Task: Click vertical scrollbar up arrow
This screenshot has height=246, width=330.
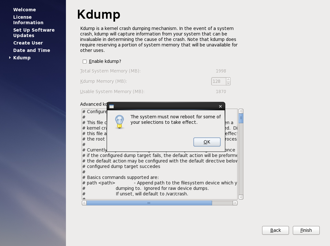Action: (241, 111)
